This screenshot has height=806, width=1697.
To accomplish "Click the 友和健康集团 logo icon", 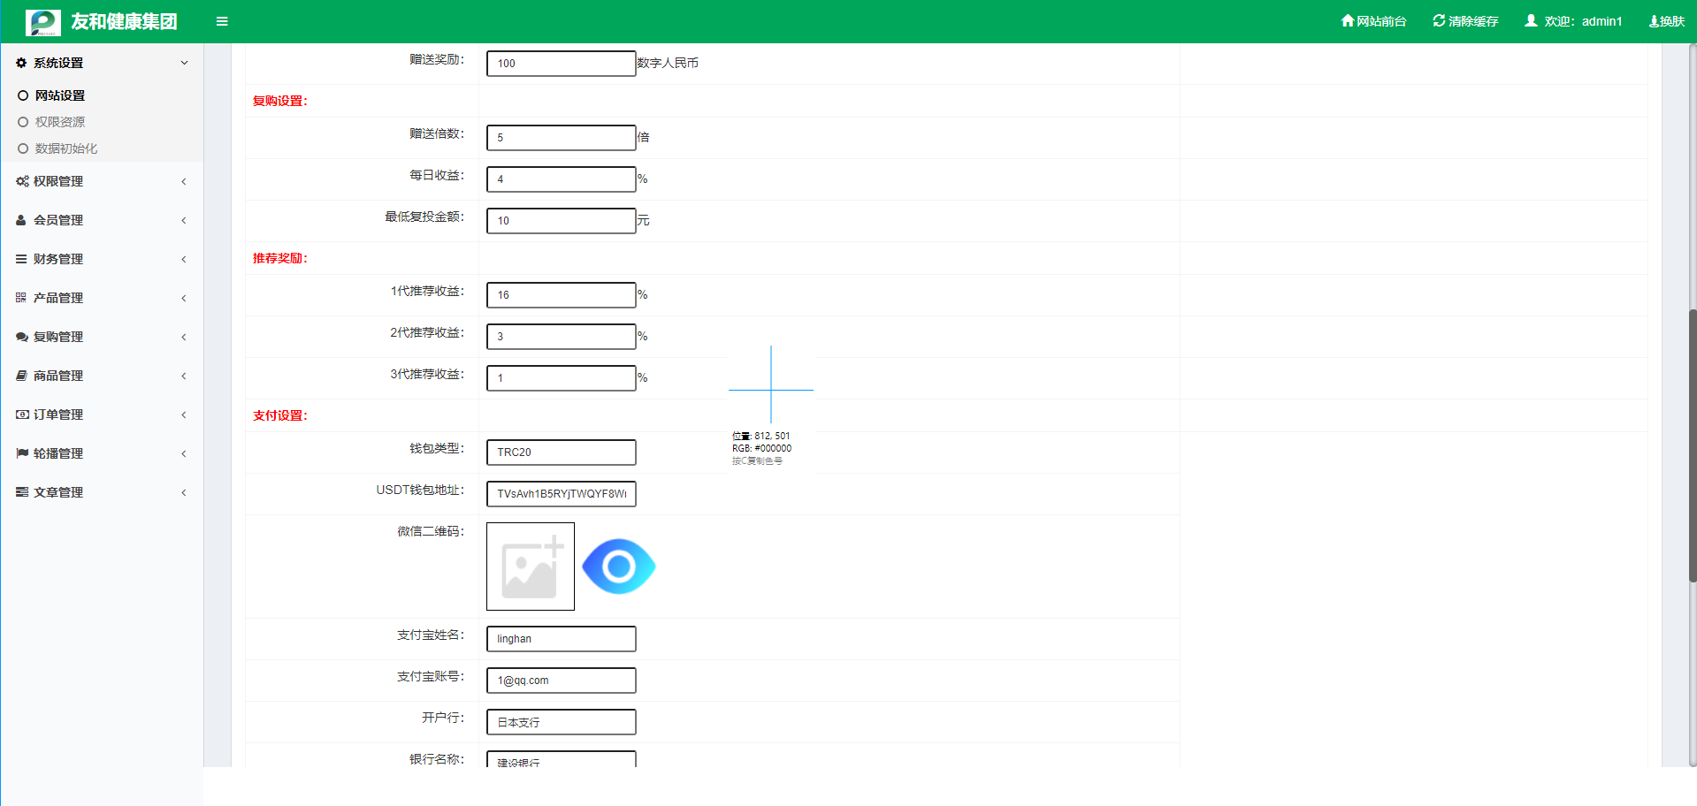I will [43, 22].
